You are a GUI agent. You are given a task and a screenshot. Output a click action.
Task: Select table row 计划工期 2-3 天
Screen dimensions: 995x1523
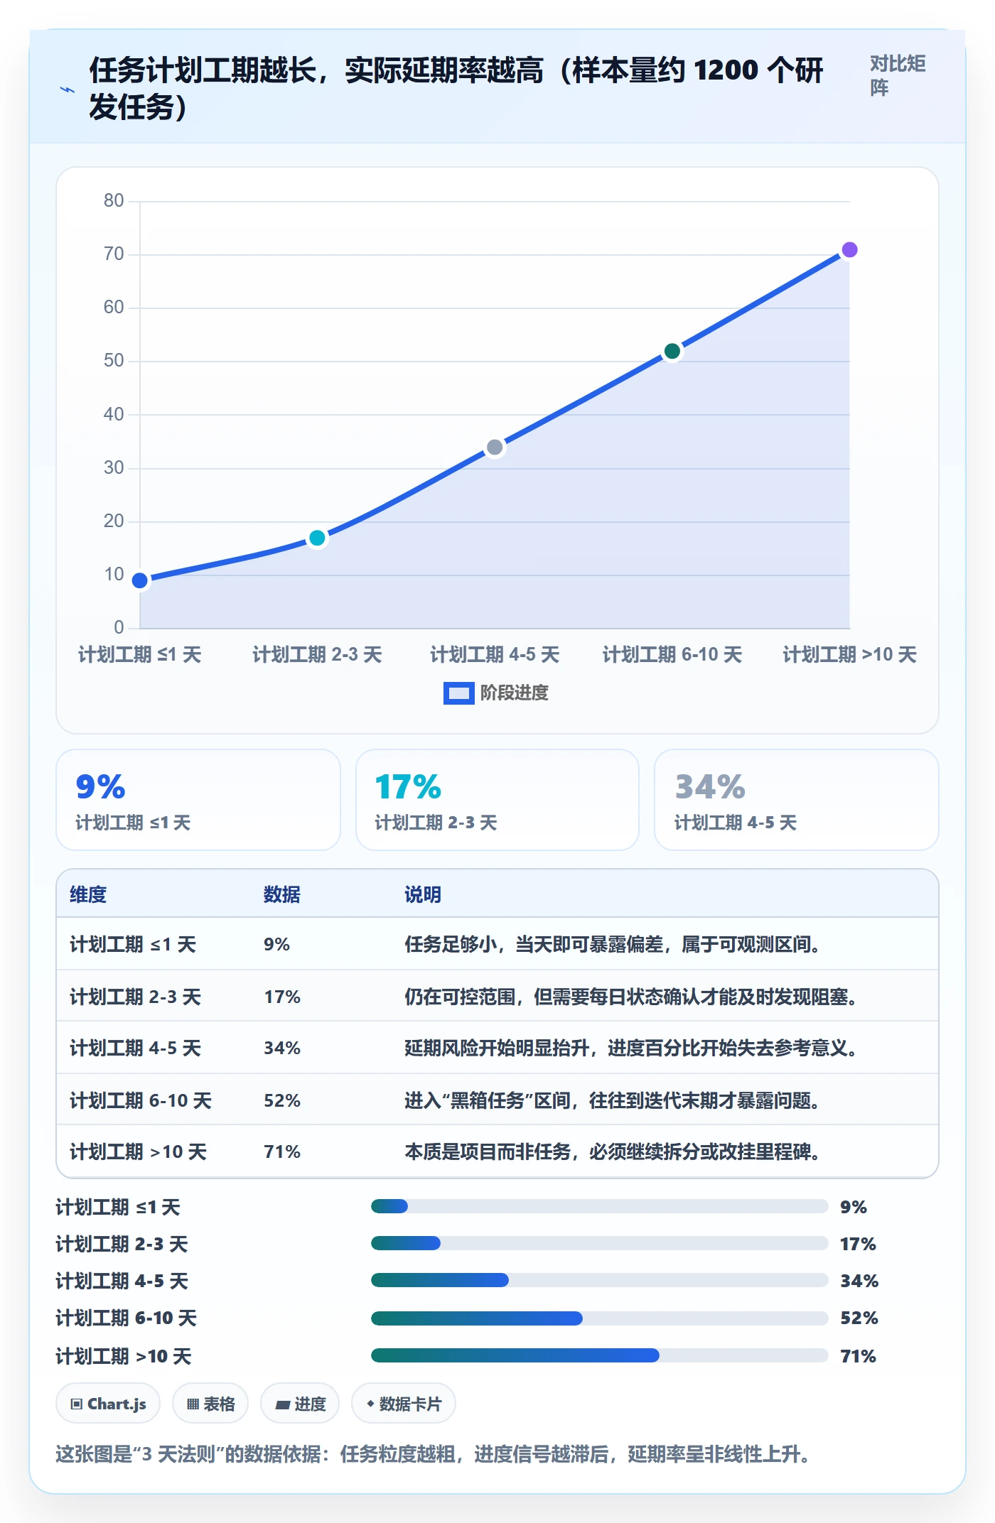[x=497, y=996]
